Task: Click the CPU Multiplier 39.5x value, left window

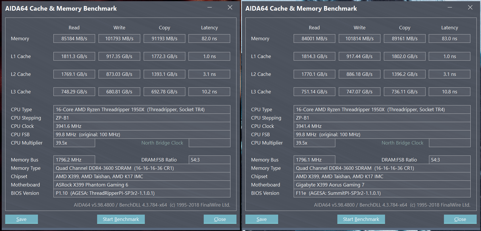Action: [74, 143]
